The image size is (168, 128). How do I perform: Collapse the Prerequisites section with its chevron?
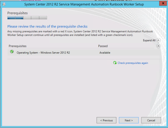(x=158, y=46)
